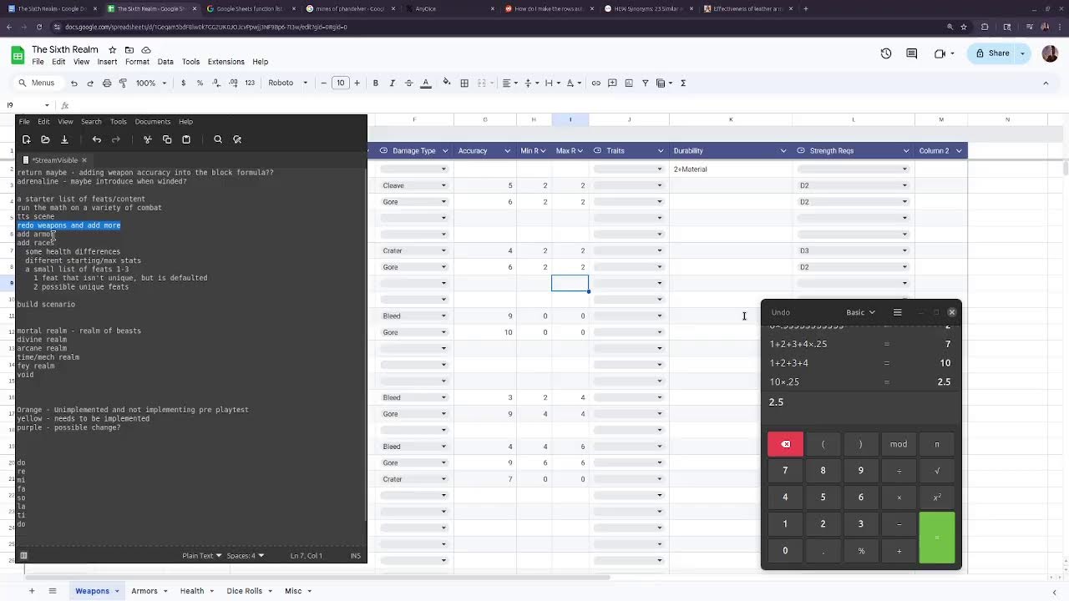The height and width of the screenshot is (601, 1069).
Task: Open the text color picker
Action: point(425,83)
